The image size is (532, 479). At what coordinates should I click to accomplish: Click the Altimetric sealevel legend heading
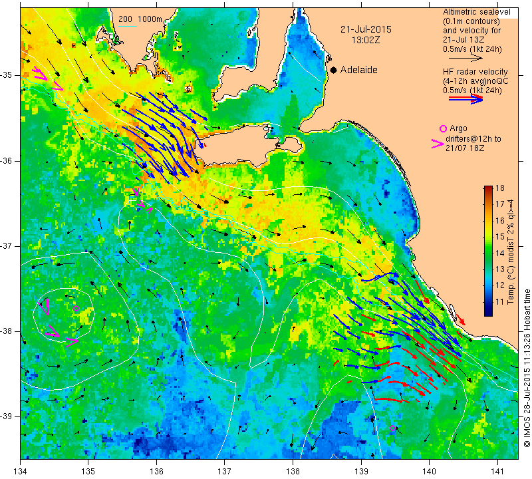pyautogui.click(x=477, y=12)
